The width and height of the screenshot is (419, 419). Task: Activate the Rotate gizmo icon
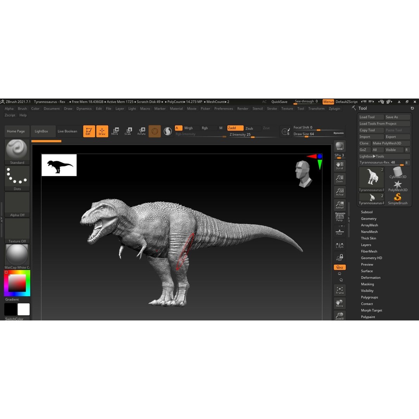141,131
